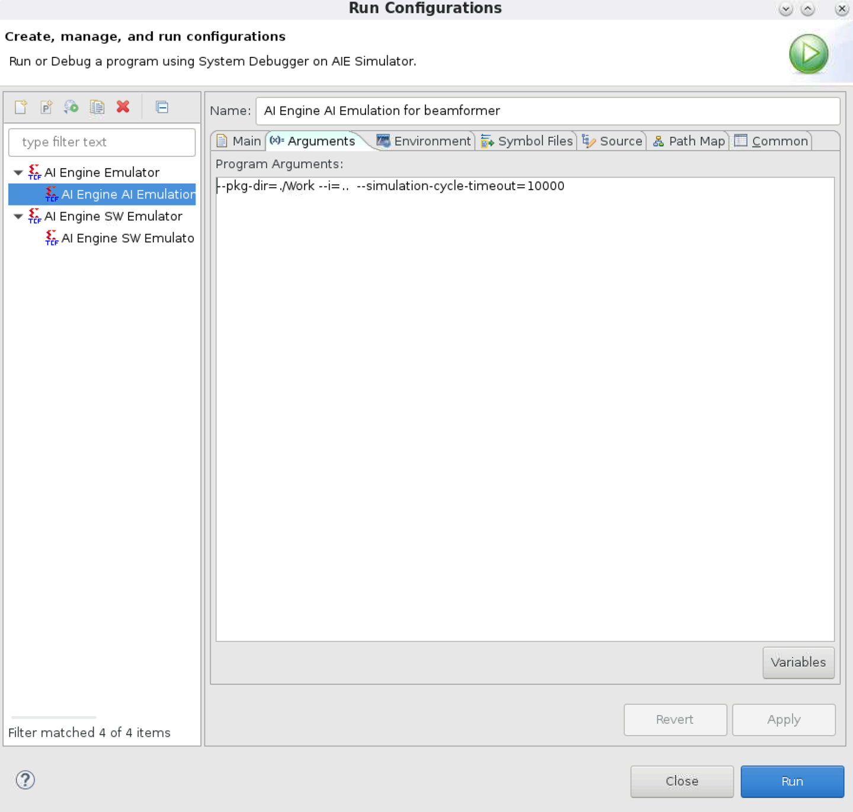853x812 pixels.
Task: Collapse the AI Engine Emulator tree node
Action: 18,173
